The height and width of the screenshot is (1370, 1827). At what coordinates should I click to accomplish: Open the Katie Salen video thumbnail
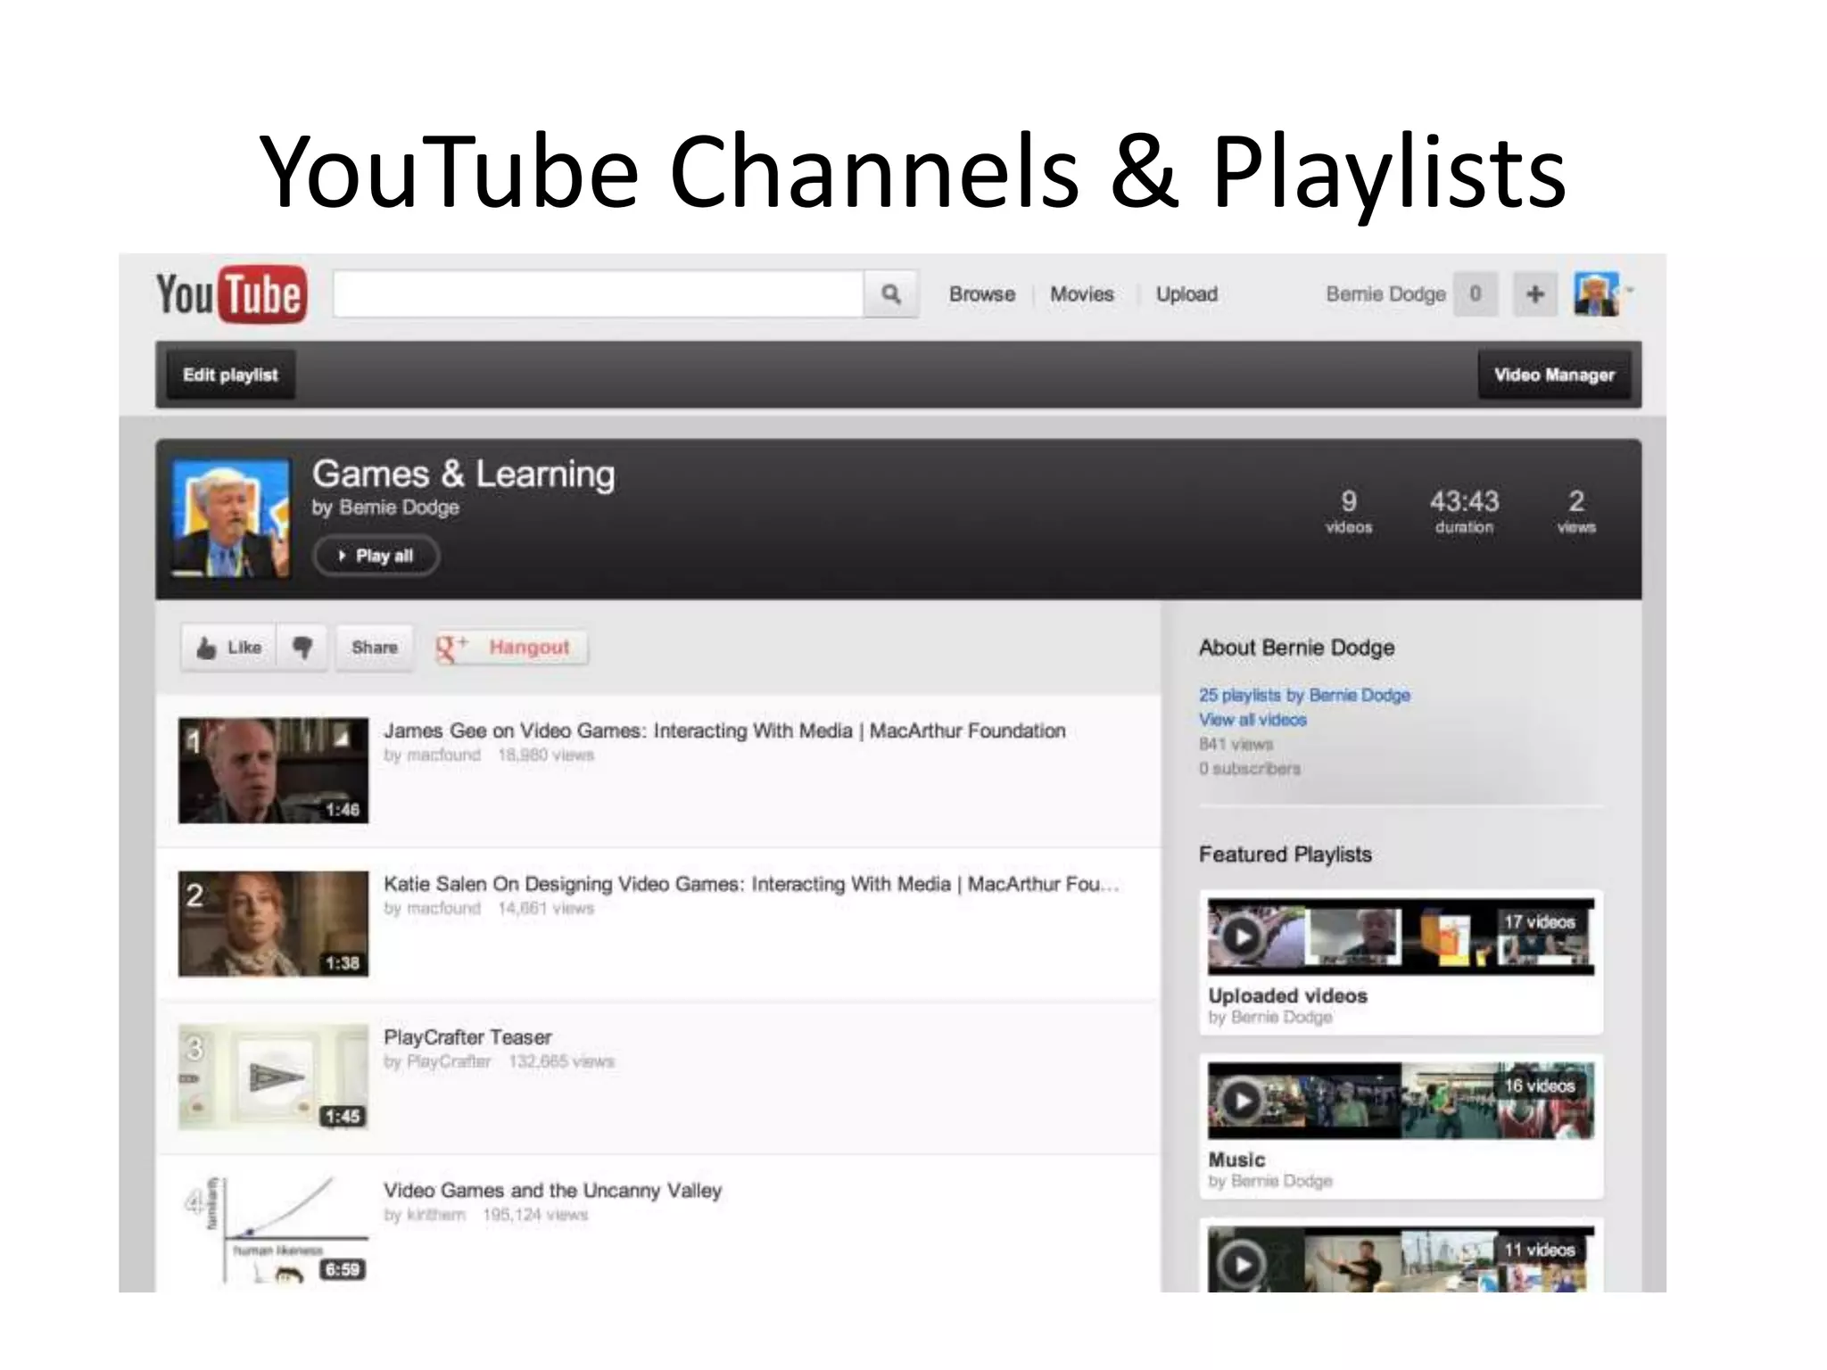[x=273, y=924]
